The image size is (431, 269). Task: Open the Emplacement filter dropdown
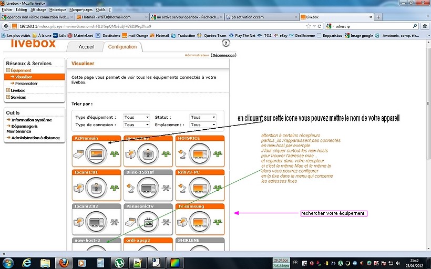pos(203,125)
